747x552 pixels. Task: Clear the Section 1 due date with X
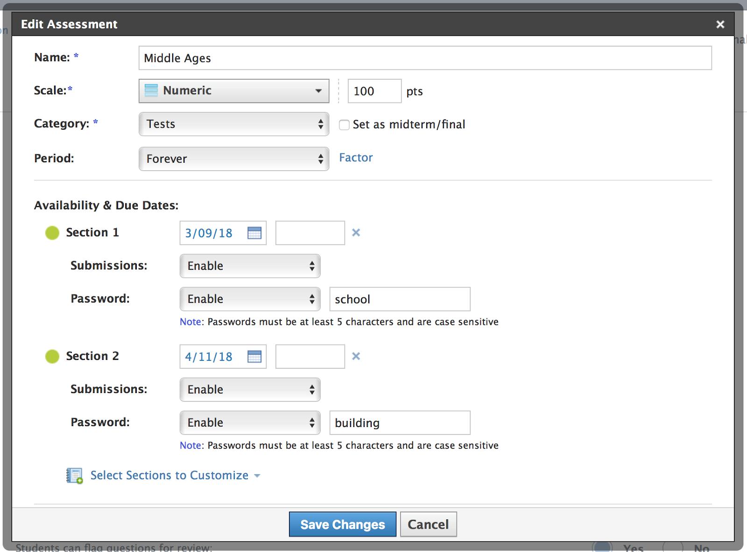pyautogui.click(x=356, y=233)
